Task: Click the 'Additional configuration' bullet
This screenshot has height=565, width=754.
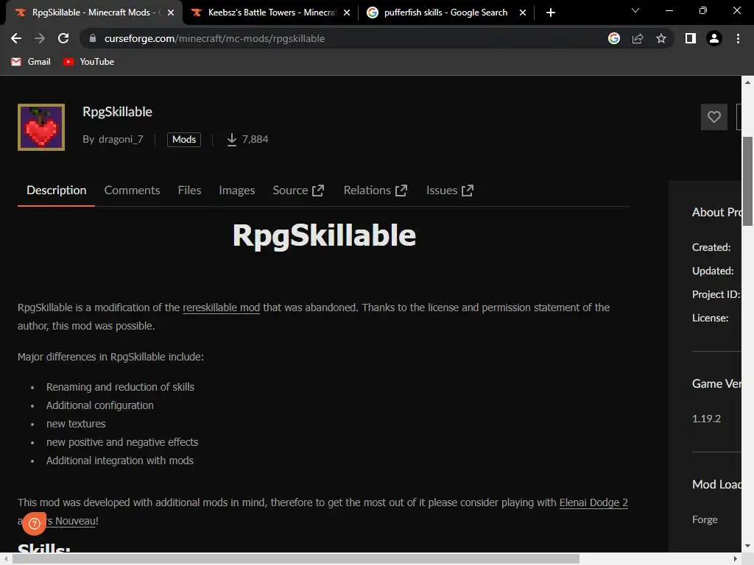Action: coord(100,405)
